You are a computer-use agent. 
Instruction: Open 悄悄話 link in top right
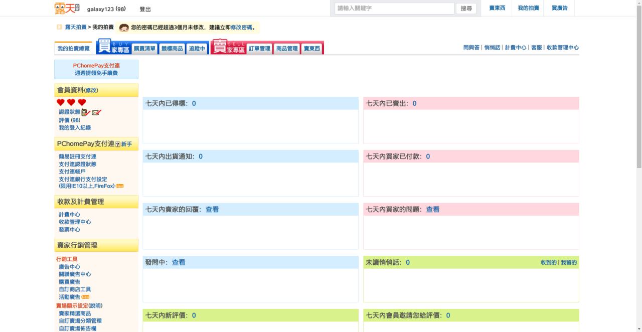coord(492,48)
